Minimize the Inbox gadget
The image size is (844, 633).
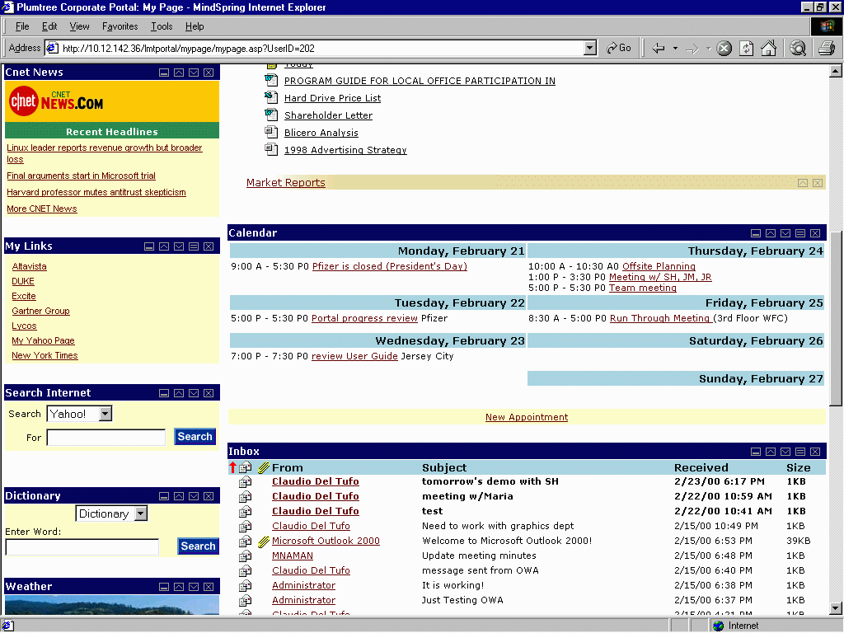coord(756,452)
